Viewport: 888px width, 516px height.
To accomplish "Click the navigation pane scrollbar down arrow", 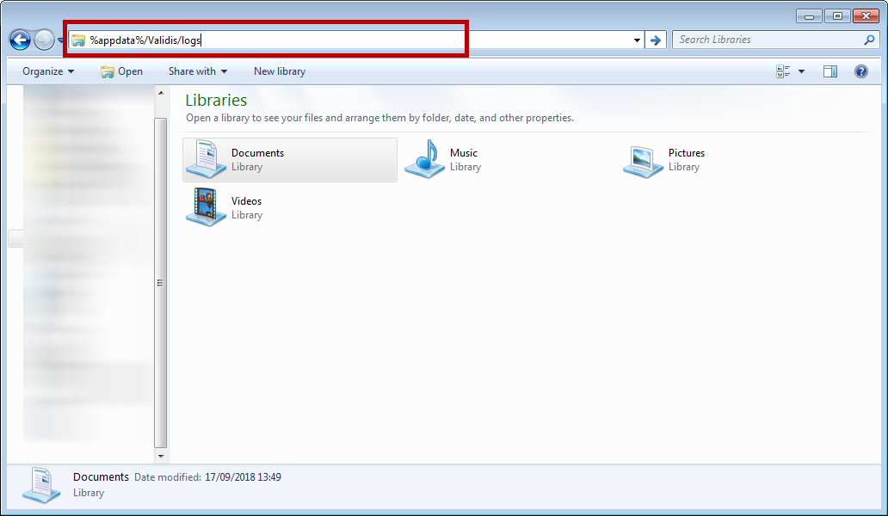I will pyautogui.click(x=161, y=456).
